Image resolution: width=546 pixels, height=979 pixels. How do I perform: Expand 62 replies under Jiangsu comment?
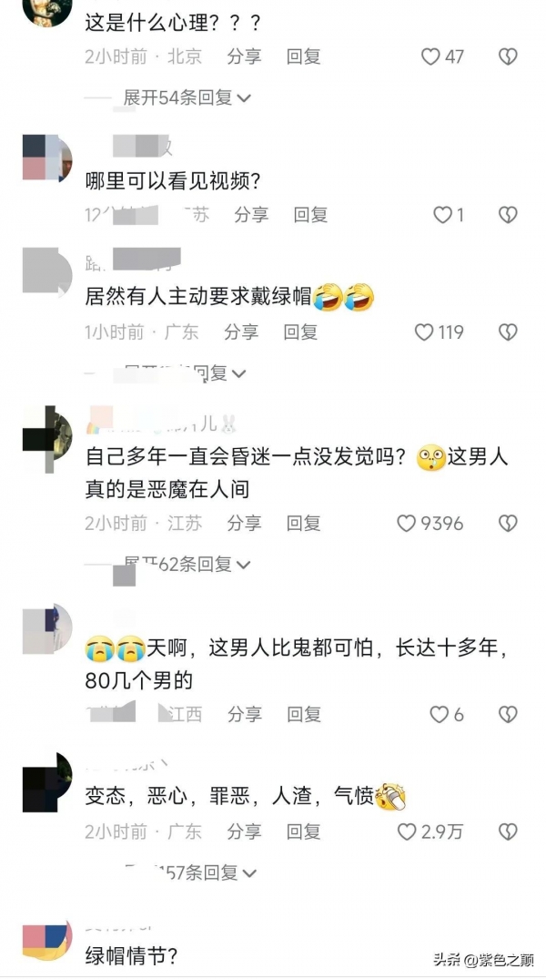click(x=187, y=565)
